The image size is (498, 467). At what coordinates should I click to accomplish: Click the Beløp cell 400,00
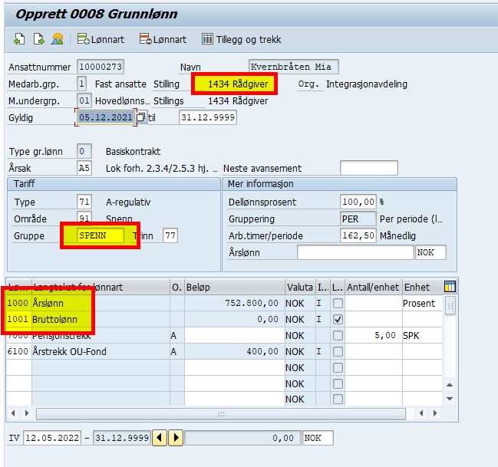235,351
